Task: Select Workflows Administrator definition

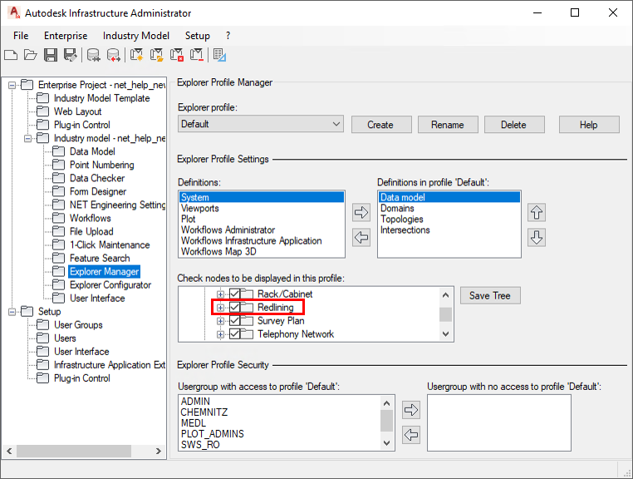Action: click(262, 230)
